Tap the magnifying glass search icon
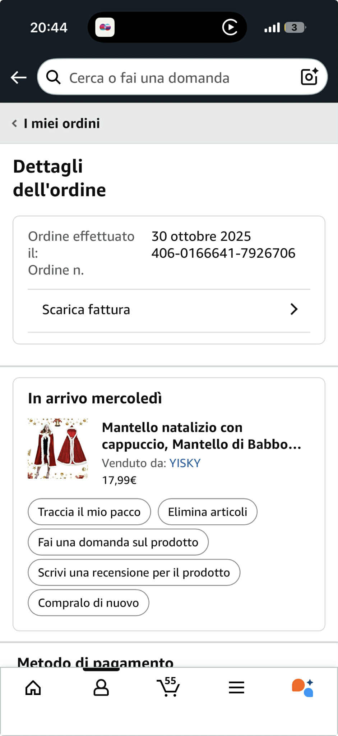The image size is (338, 736). tap(54, 77)
